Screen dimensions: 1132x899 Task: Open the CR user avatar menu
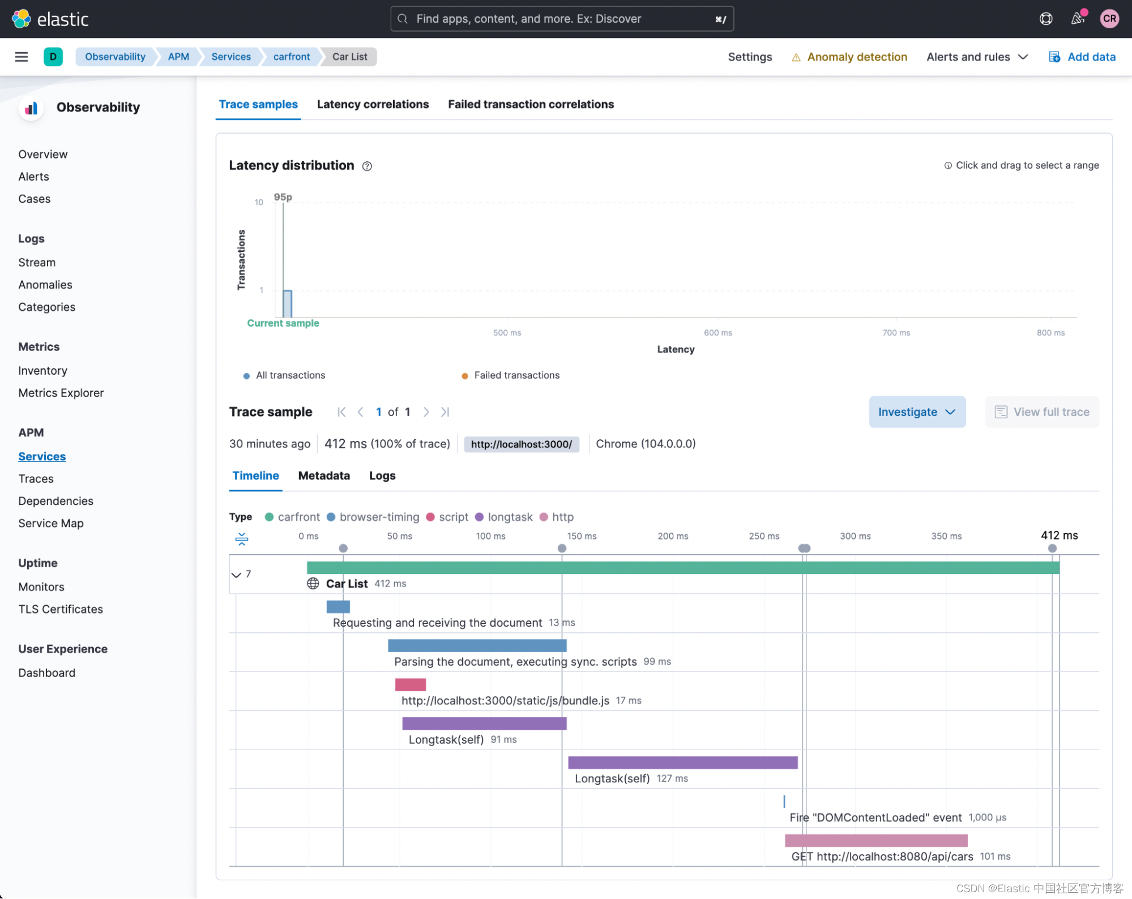(1109, 19)
